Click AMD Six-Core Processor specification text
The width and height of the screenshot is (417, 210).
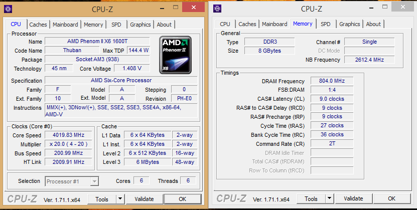pyautogui.click(x=121, y=81)
